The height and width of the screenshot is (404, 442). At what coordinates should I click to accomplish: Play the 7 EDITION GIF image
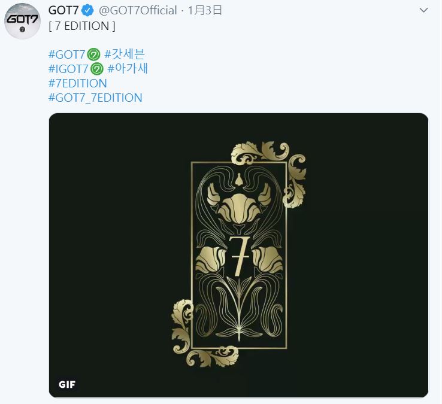[238, 255]
